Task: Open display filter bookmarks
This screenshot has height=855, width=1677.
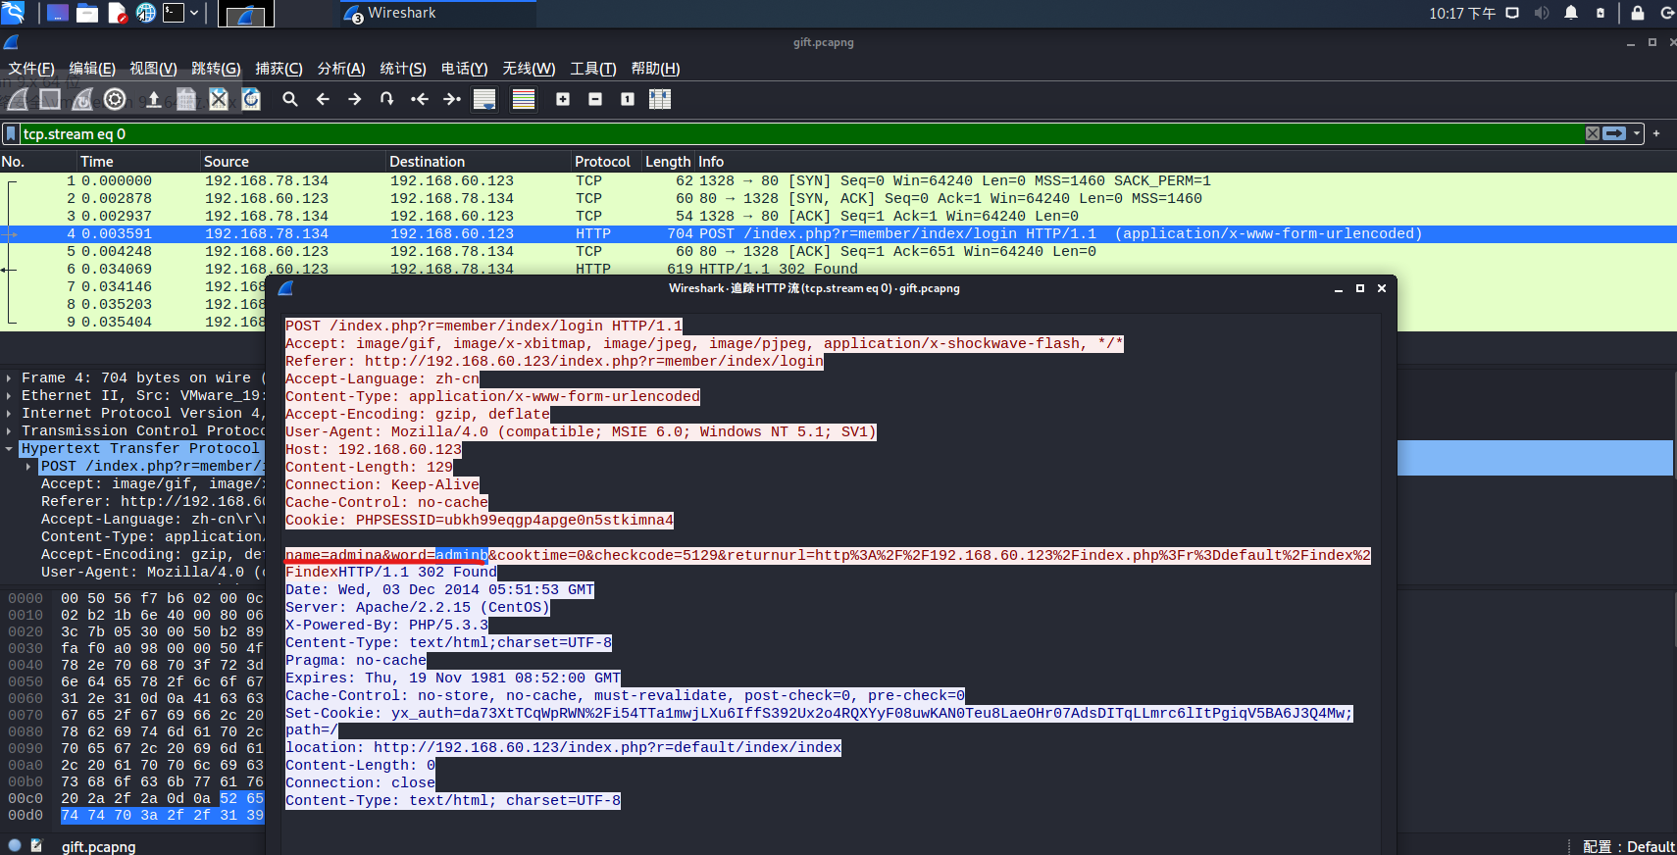Action: 11,133
